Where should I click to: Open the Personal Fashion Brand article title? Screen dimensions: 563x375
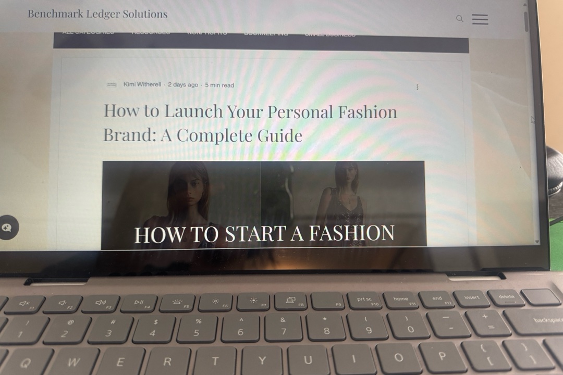250,123
